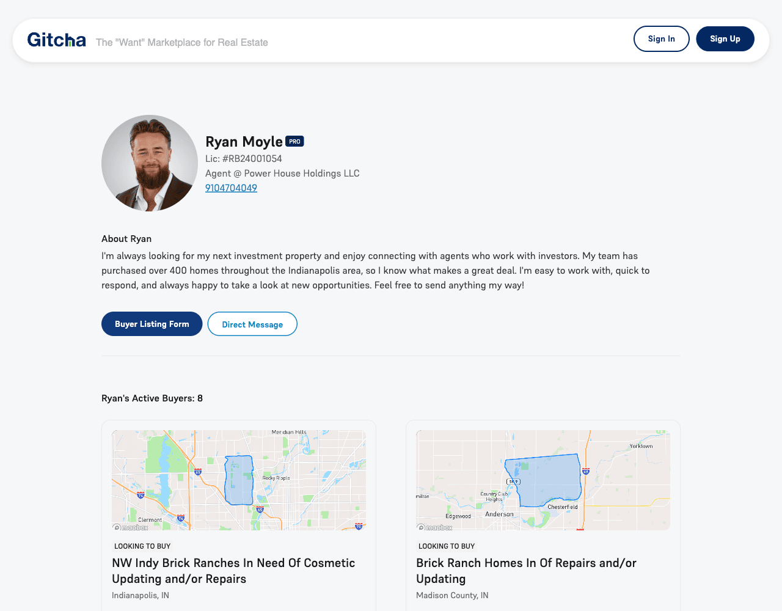Send a Direct Message to Ryan

(252, 324)
